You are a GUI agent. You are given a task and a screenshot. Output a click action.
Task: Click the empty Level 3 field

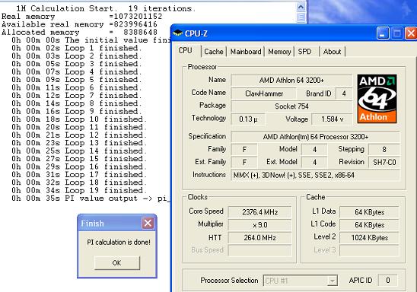pos(369,250)
